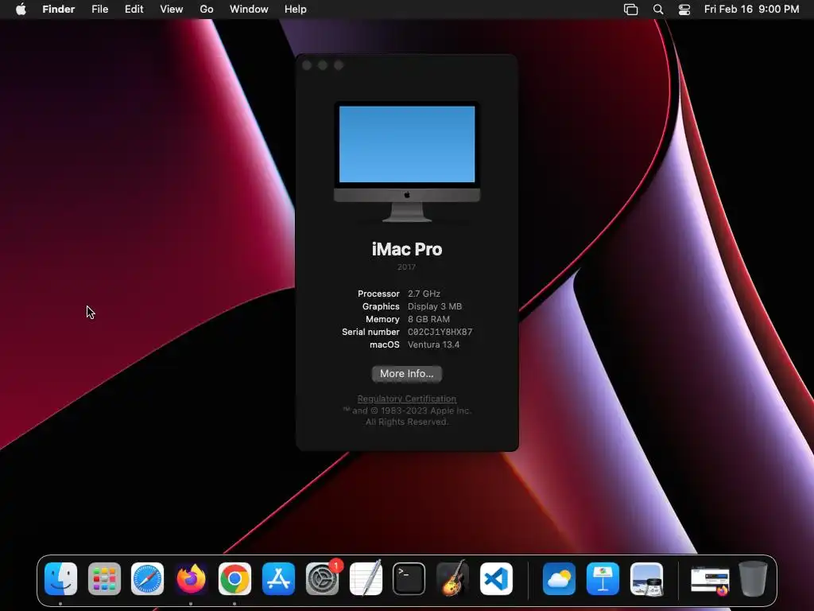Launch Terminal from the dock
814x611 pixels.
point(409,579)
